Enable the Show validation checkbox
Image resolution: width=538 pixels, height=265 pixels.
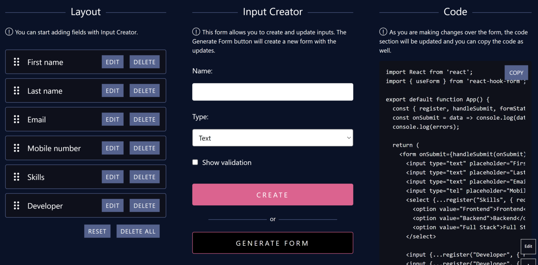coord(195,162)
